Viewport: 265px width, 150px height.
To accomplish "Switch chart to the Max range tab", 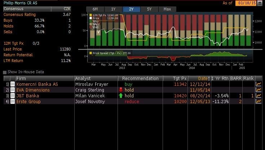I will [x=167, y=9].
